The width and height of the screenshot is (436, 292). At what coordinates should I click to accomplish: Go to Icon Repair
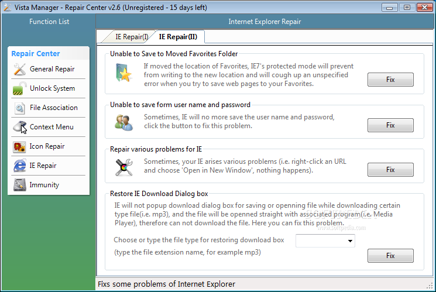coord(47,146)
